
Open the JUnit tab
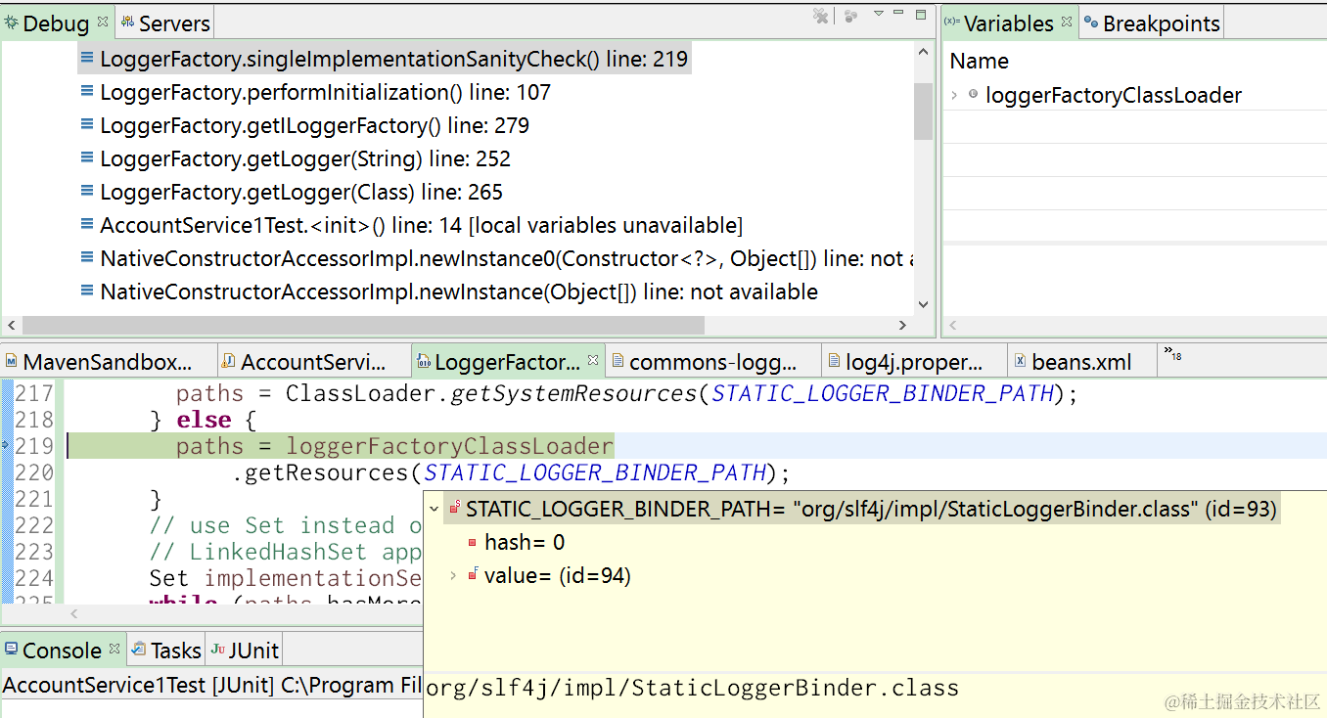coord(245,651)
